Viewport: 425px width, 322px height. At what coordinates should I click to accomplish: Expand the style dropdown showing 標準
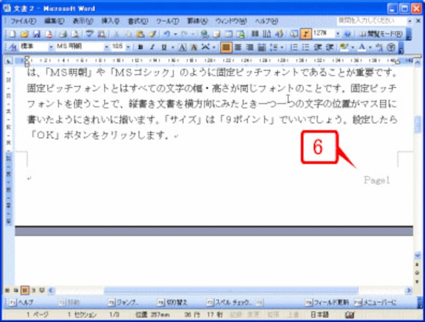click(51, 47)
